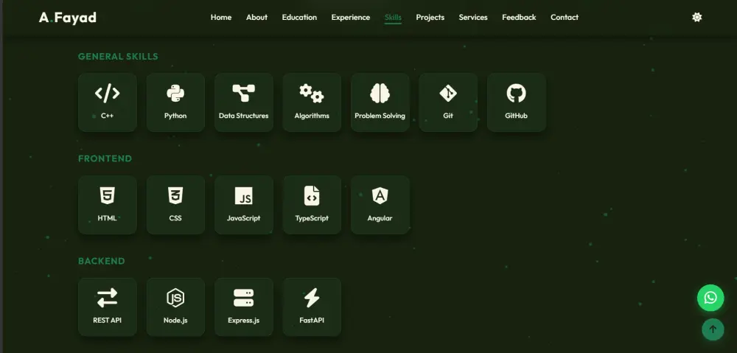Click the C++ code brackets icon

[x=107, y=94]
